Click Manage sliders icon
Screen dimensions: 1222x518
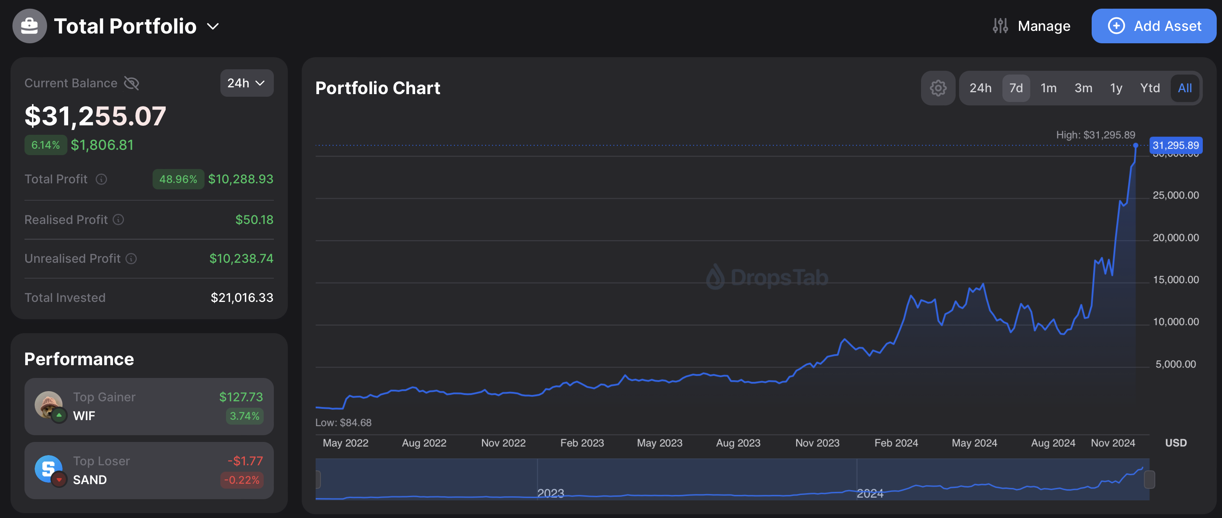coord(1000,26)
